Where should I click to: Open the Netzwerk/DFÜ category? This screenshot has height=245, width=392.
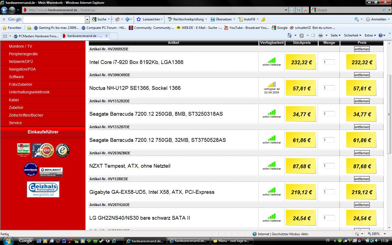pyautogui.click(x=21, y=62)
